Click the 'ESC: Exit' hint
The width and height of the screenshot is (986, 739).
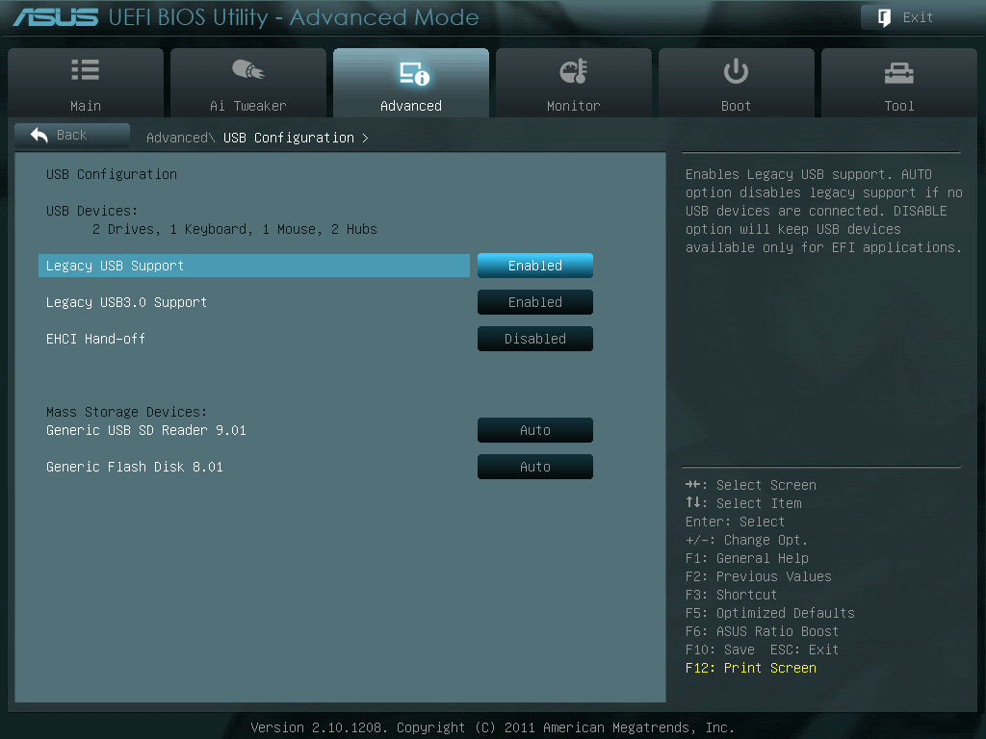pos(804,650)
